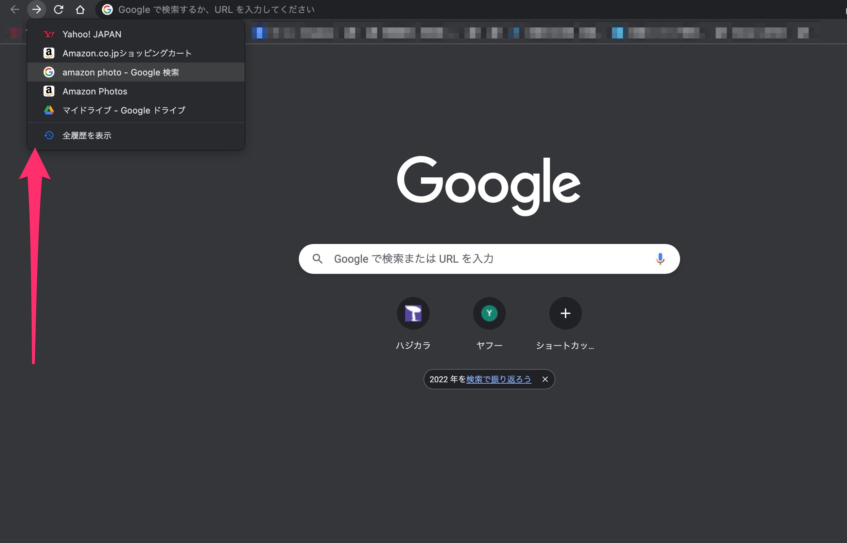Open Amazon Photos history entry
Image resolution: width=847 pixels, height=543 pixels.
136,91
